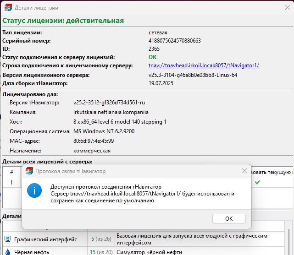Viewport: 294px width, 255px height.
Task: Click the Чёрная нефть droplet icon
Action: [x=8, y=252]
